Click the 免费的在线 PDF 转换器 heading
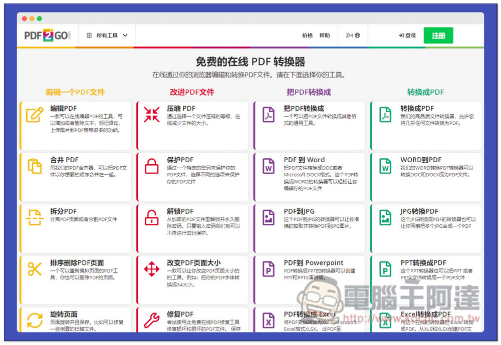This screenshot has height=345, width=501. pos(250,62)
